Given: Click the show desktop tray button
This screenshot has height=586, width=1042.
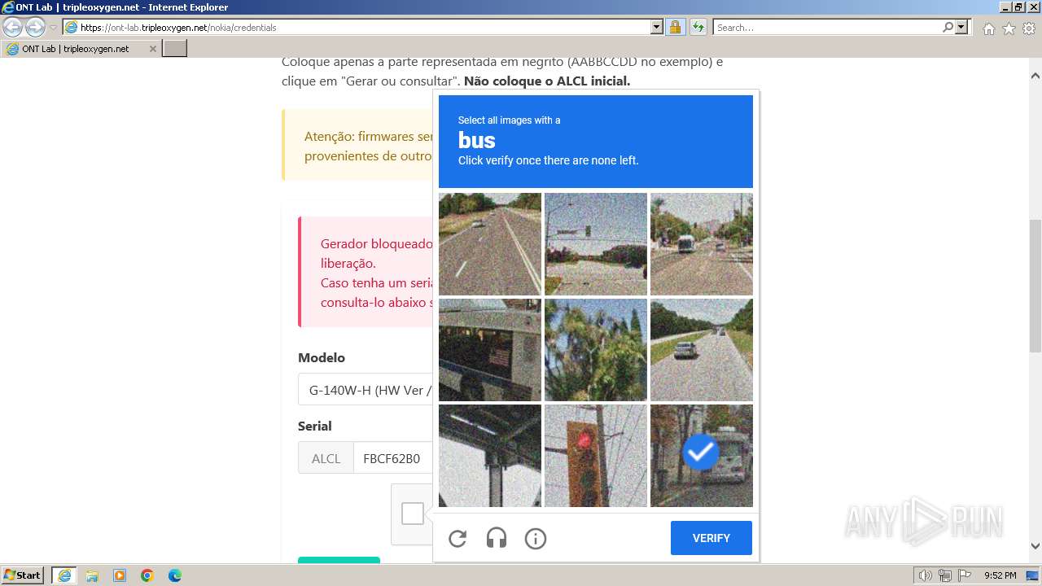Looking at the screenshot, I should click(1033, 575).
